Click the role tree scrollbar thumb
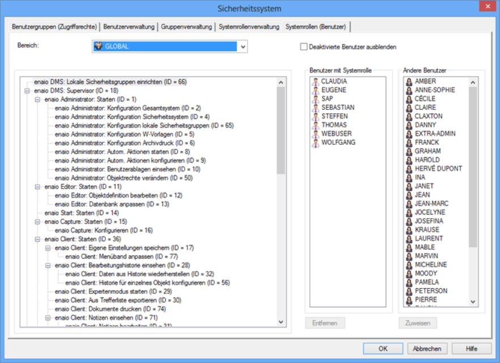The image size is (500, 363). point(281,130)
